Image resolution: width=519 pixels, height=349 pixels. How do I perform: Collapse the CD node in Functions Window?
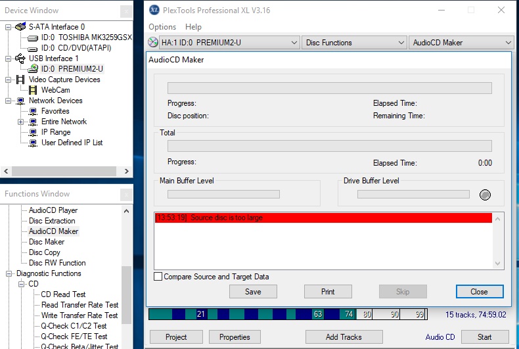tap(22, 284)
